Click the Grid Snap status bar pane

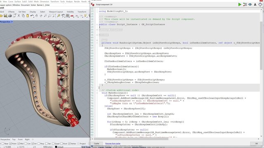(x=86, y=147)
